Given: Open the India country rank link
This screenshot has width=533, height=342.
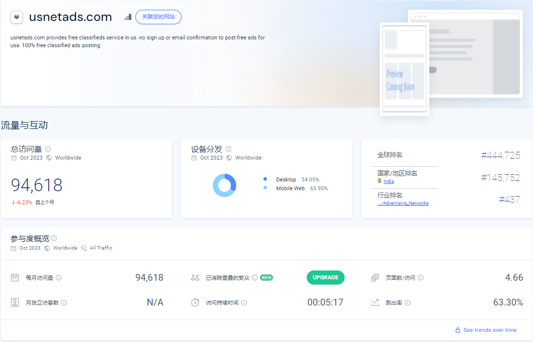Looking at the screenshot, I should click(388, 181).
